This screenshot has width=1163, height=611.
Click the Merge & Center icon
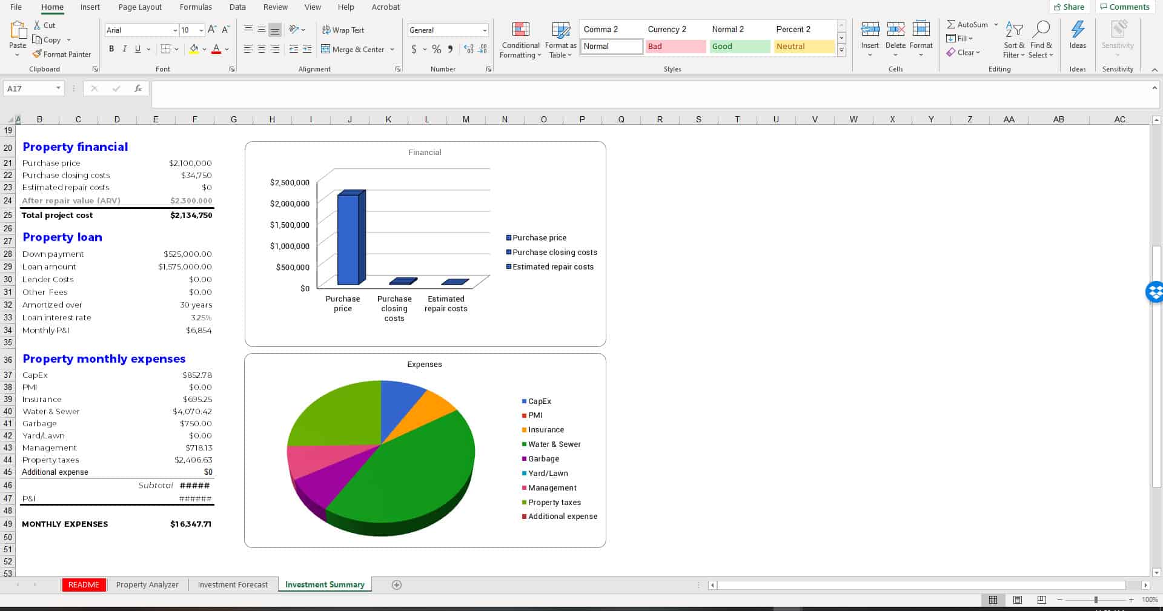point(325,49)
